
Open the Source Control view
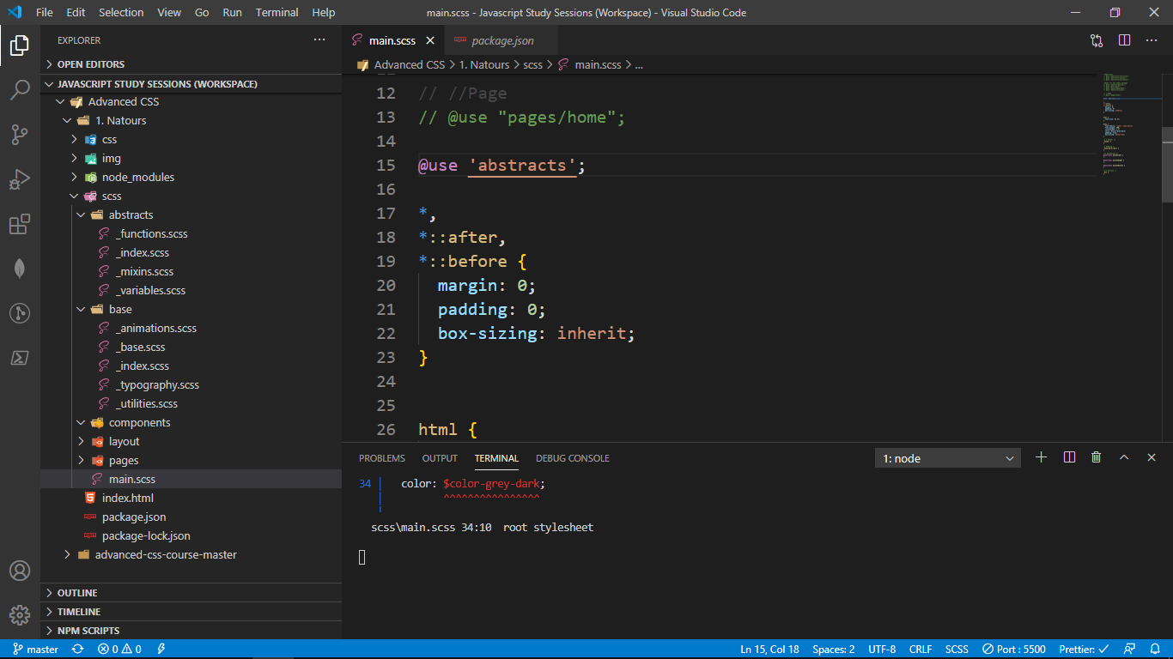pos(19,135)
